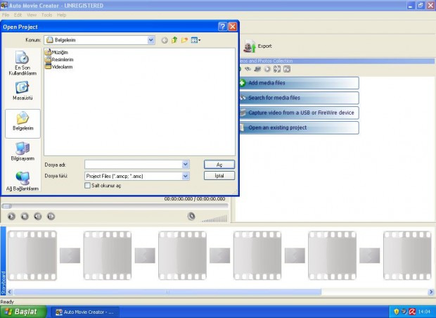Click the Export icon
The height and width of the screenshot is (318, 436).
tap(250, 46)
